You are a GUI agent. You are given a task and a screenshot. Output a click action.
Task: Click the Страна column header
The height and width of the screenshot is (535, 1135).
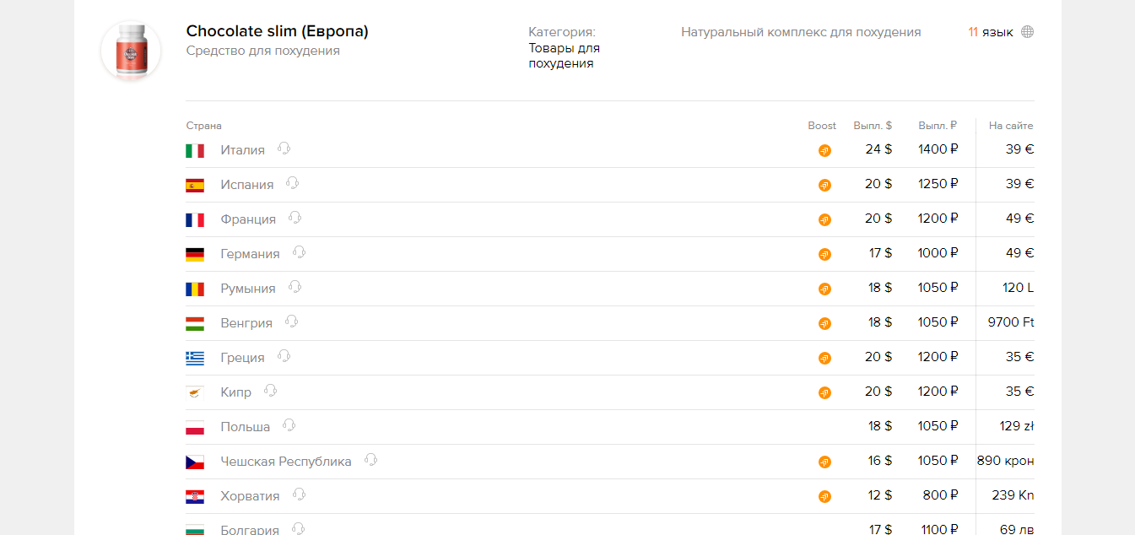204,126
